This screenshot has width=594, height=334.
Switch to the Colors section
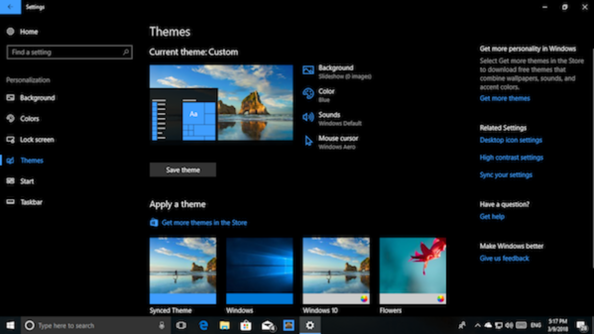pyautogui.click(x=29, y=119)
